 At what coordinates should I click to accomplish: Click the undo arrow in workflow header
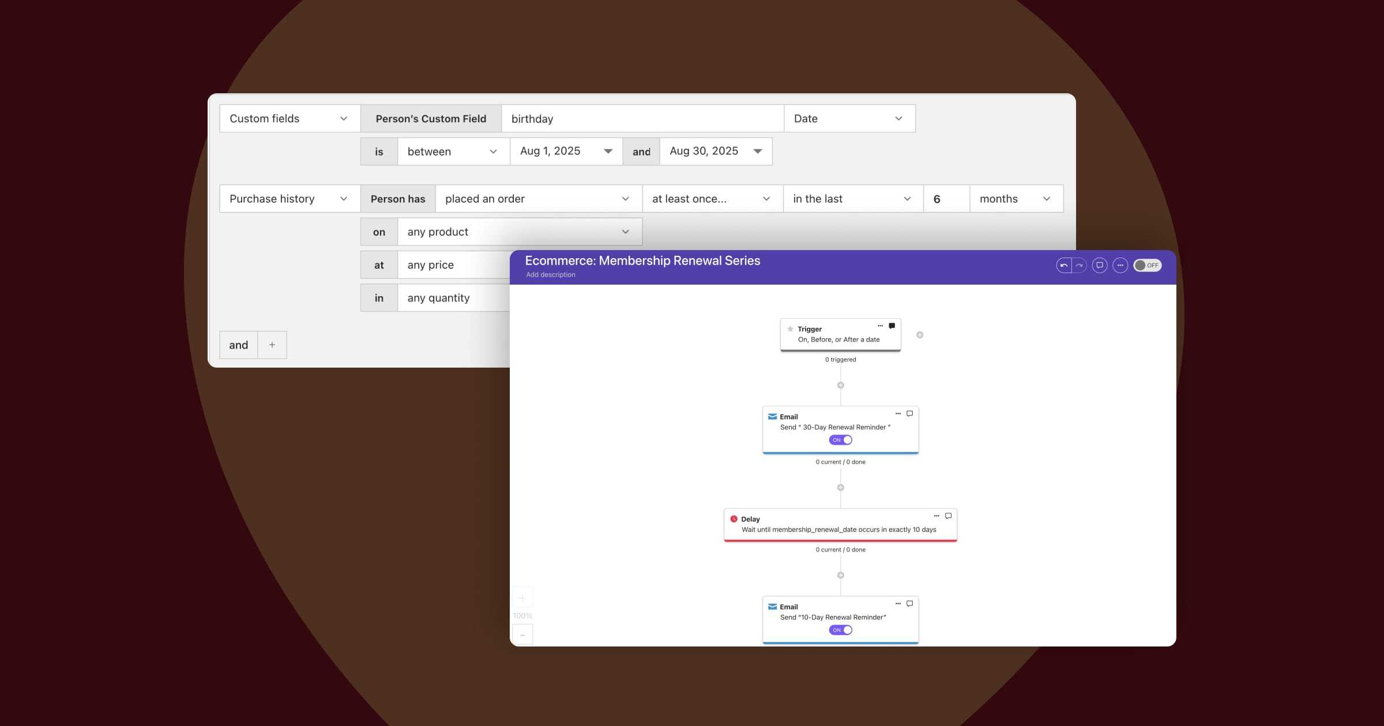click(1064, 266)
